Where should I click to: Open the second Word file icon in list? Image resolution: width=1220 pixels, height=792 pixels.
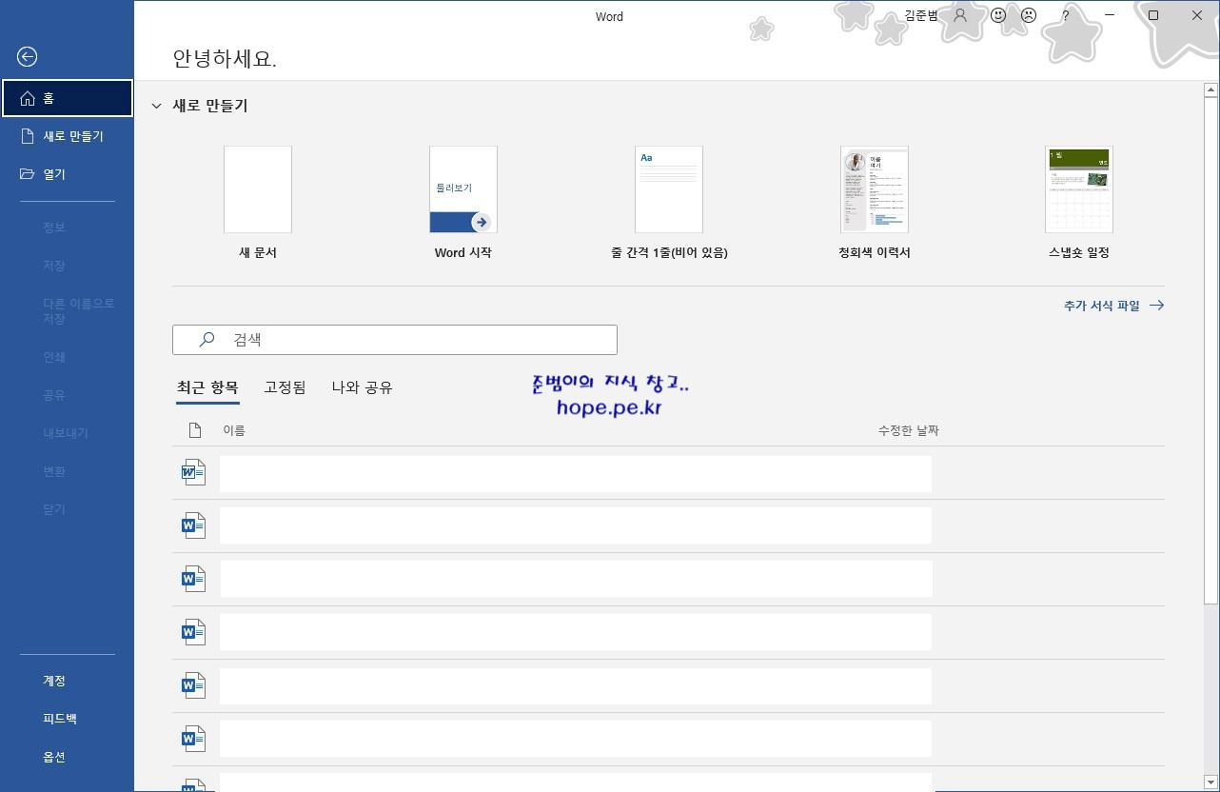click(193, 525)
